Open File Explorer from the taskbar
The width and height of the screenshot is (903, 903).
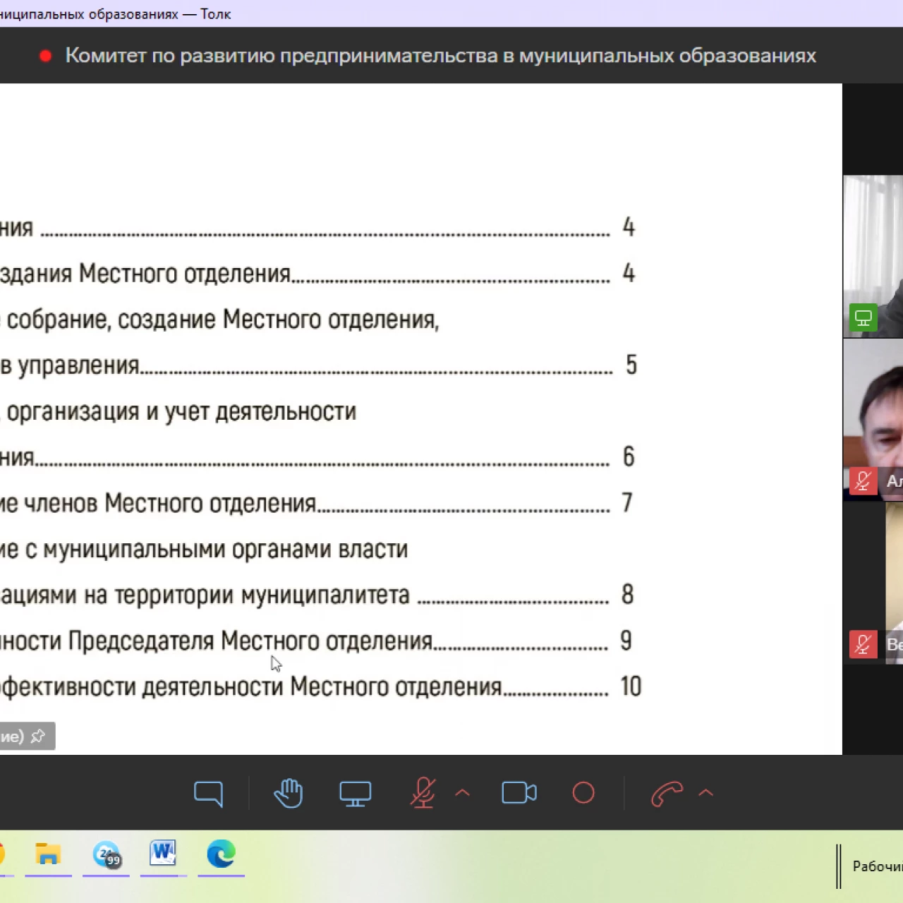point(48,854)
